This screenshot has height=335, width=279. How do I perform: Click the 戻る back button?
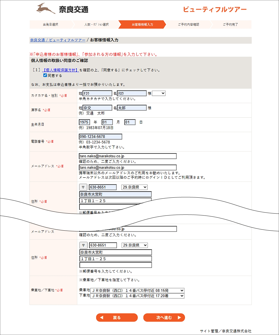pyautogui.click(x=117, y=317)
